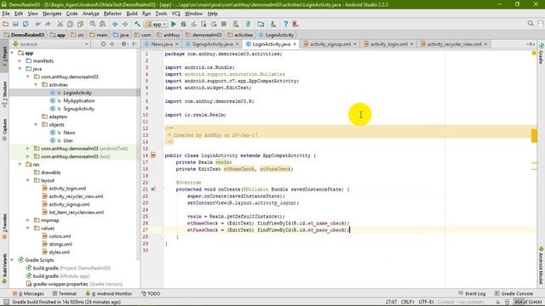Click the collapse all icon in Project panel
This screenshot has width=545, height=306.
click(112, 44)
